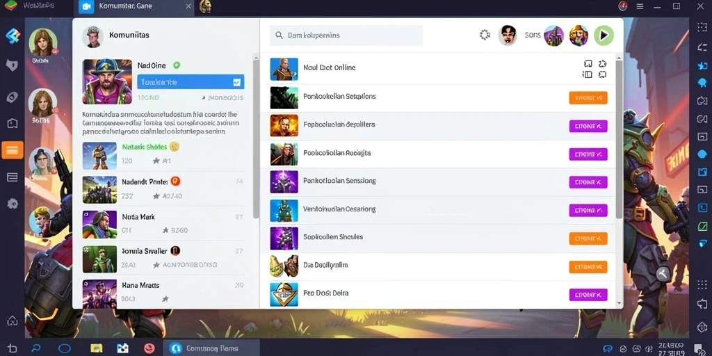The image size is (712, 356).
Task: Click the list icon in left sidebar
Action: point(13,177)
